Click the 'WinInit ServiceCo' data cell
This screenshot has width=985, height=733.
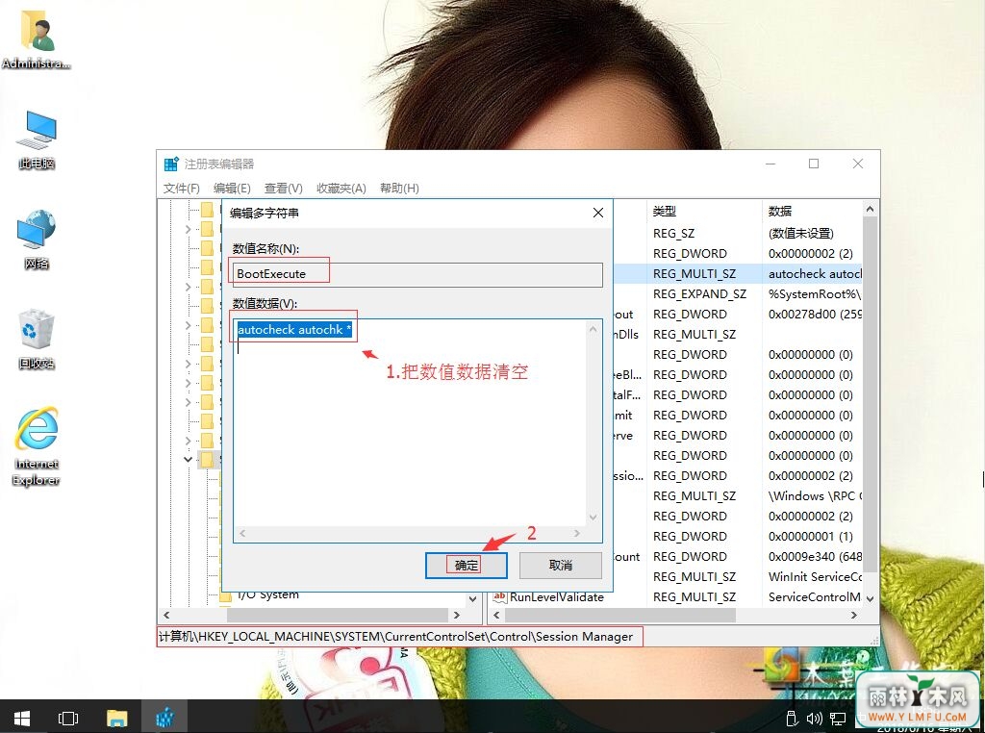815,576
